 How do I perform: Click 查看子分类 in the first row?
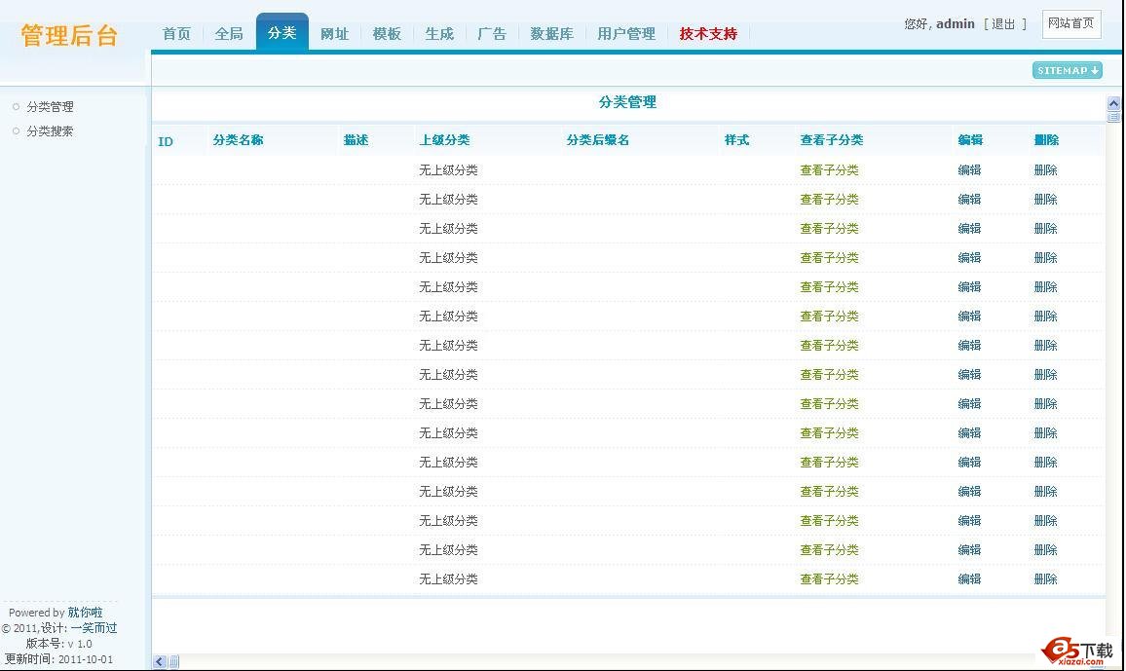(829, 170)
